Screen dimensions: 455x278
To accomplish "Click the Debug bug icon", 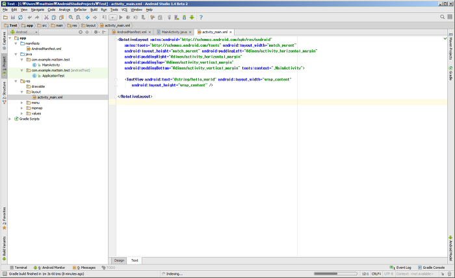I will [x=128, y=18].
